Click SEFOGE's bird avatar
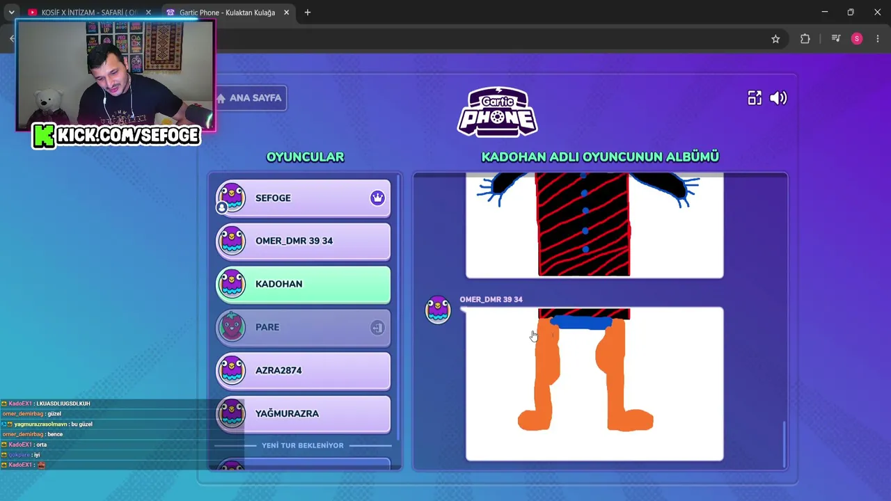The image size is (891, 501). point(232,198)
